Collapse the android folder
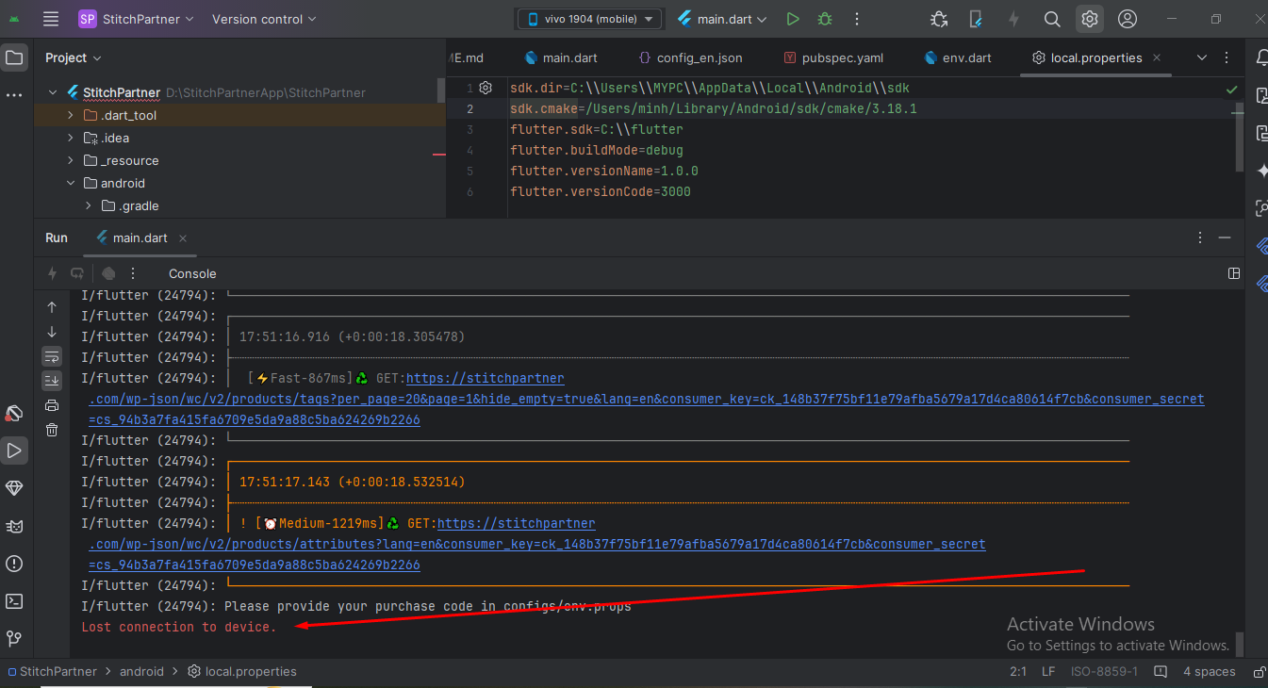Screen dimensions: 1268x688 click(x=71, y=183)
